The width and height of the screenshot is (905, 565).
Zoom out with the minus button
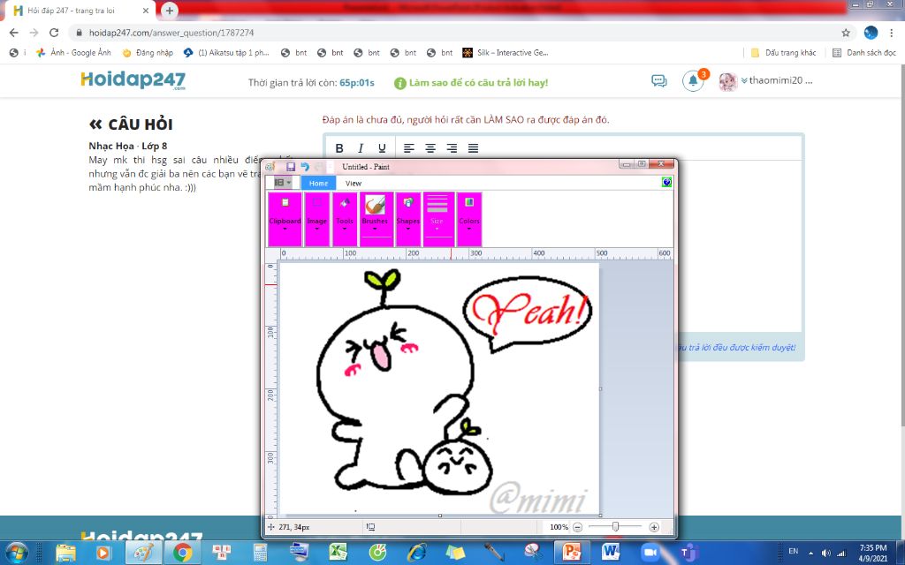click(577, 527)
